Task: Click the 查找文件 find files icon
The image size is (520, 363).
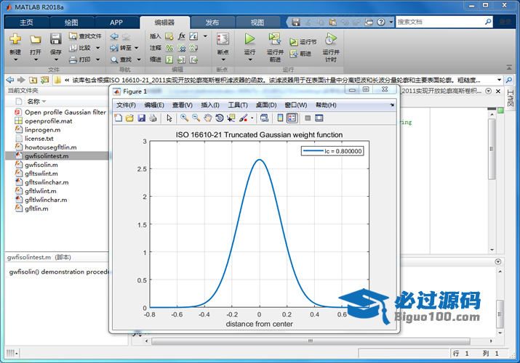Action: point(73,36)
